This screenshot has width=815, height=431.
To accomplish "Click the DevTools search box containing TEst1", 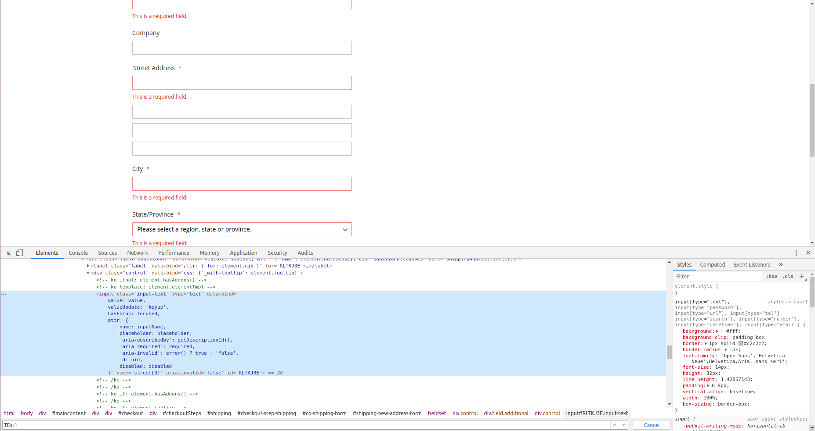I will pos(307,425).
